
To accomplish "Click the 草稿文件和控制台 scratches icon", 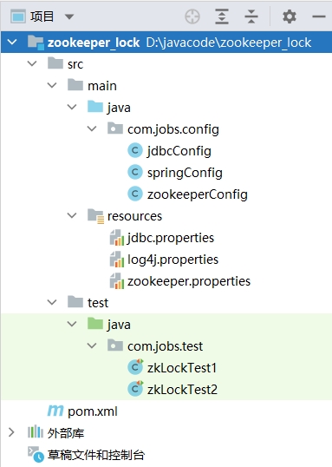I will pos(36,455).
